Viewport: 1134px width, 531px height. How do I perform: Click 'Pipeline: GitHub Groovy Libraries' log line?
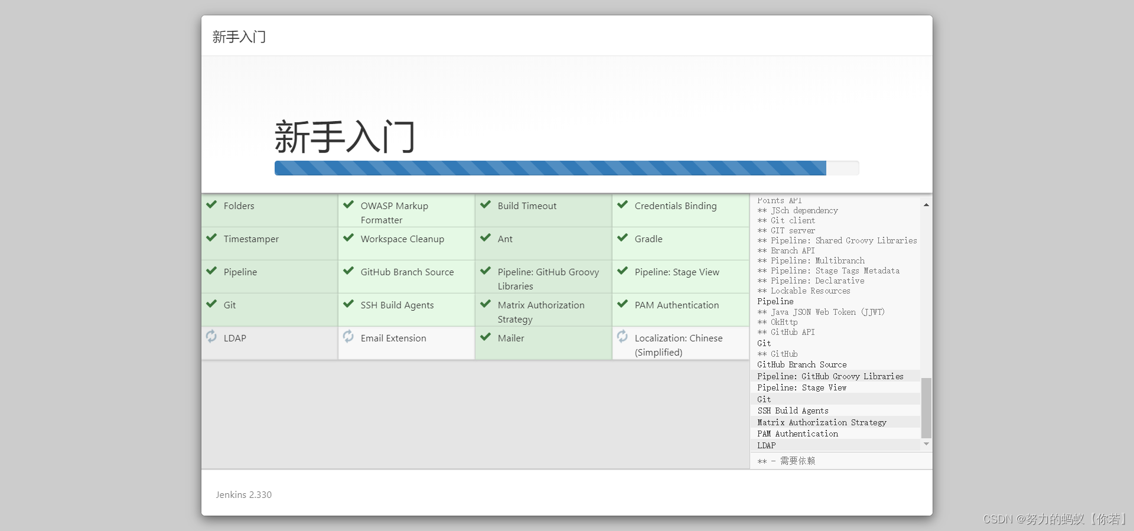(x=830, y=376)
